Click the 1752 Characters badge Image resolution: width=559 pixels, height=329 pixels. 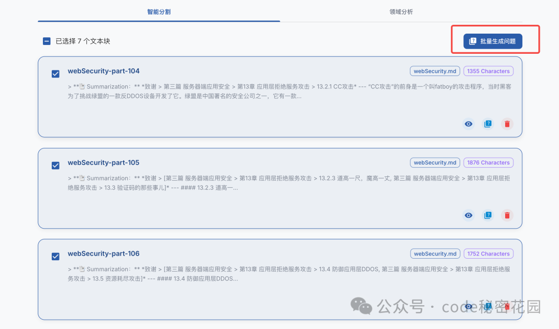tap(489, 254)
